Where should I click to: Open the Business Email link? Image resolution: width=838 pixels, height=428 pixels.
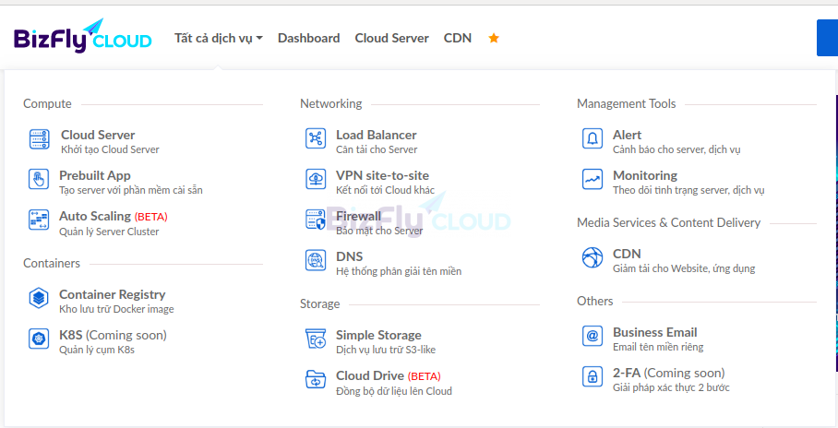[x=654, y=332]
